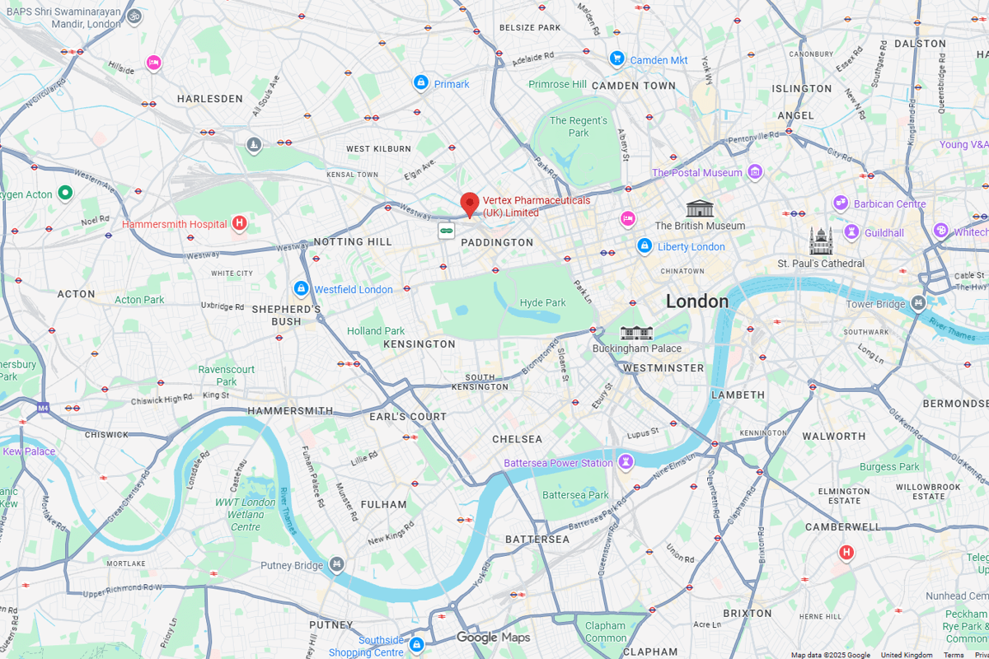Image resolution: width=989 pixels, height=659 pixels.
Task: Select the Putney Bridge marker icon
Action: 336,565
